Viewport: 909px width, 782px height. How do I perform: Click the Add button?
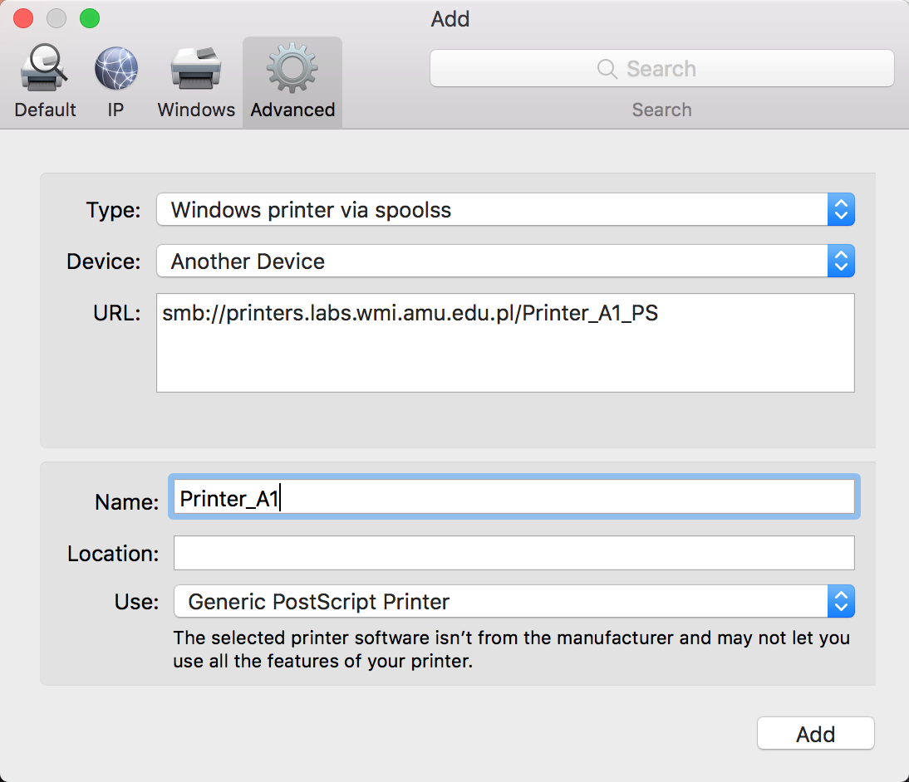coord(815,734)
